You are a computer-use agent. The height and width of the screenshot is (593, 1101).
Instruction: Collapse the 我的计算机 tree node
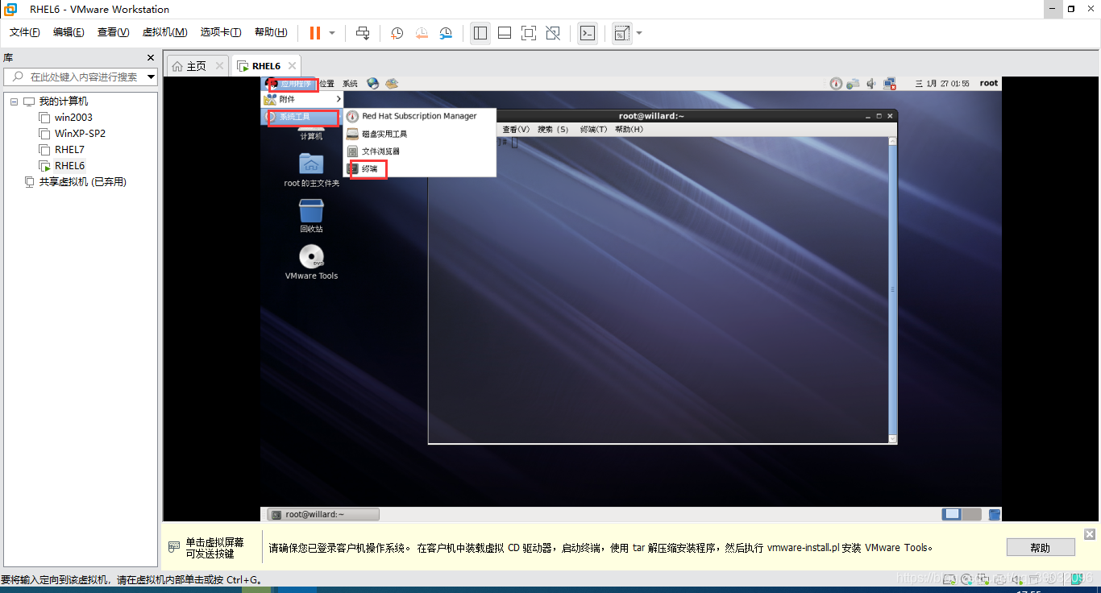tap(14, 102)
